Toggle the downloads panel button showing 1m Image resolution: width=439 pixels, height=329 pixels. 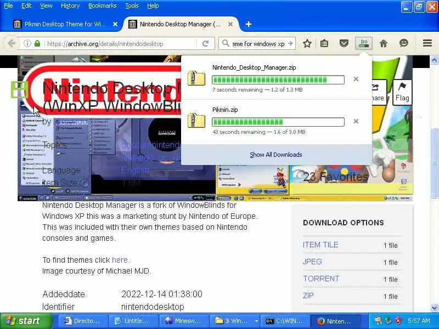pos(363,43)
